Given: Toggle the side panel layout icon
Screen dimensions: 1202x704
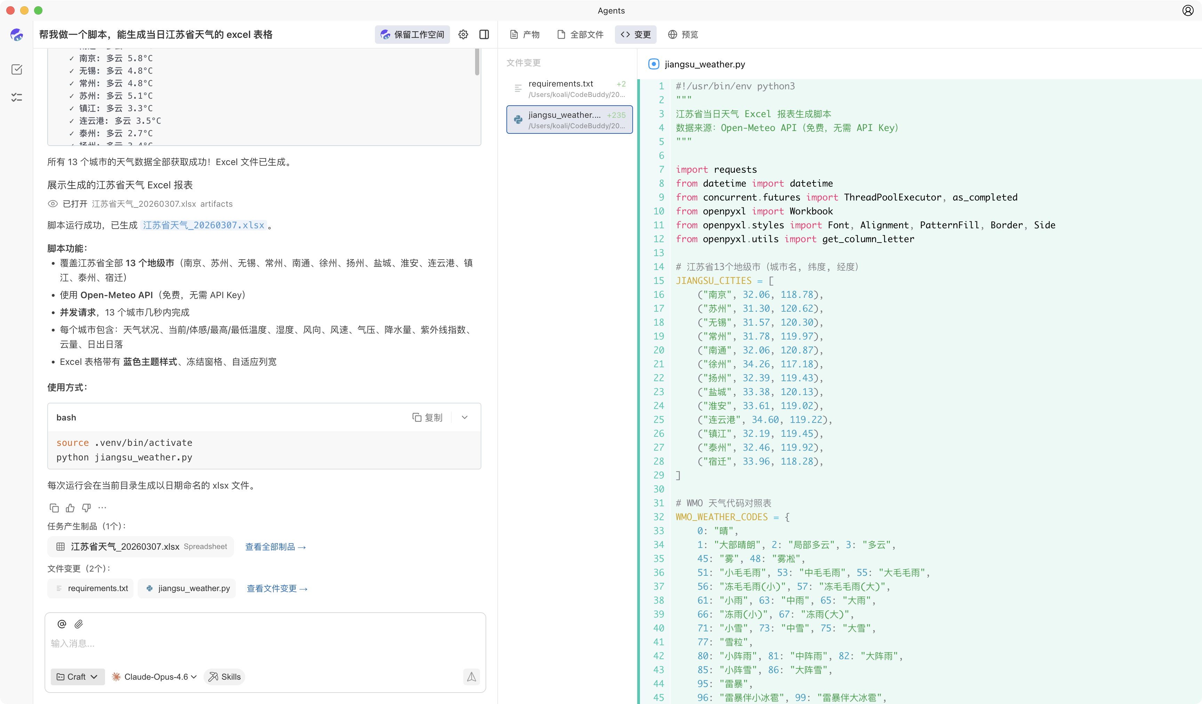Looking at the screenshot, I should [484, 34].
